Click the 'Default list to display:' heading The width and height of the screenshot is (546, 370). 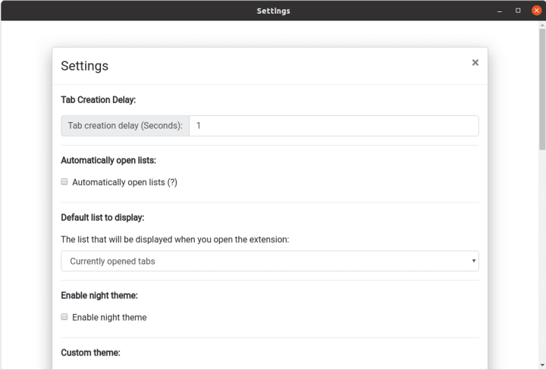102,218
